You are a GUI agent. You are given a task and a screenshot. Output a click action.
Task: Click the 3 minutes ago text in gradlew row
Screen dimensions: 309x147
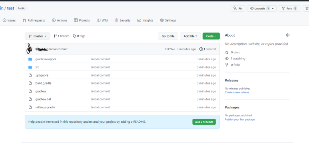tap(206, 91)
